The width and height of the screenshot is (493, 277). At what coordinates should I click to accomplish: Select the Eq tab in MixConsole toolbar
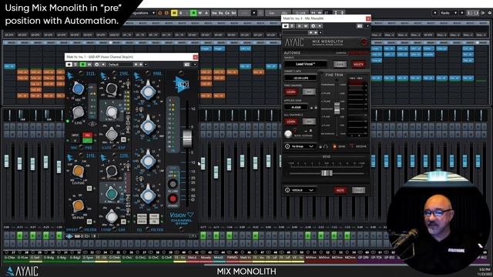[x=221, y=13]
